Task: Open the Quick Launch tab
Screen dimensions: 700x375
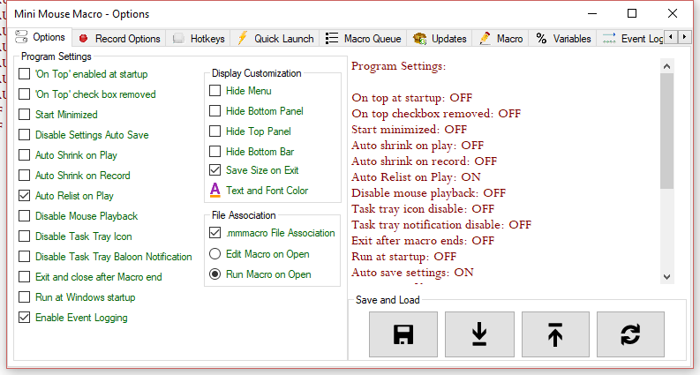Action: click(275, 39)
